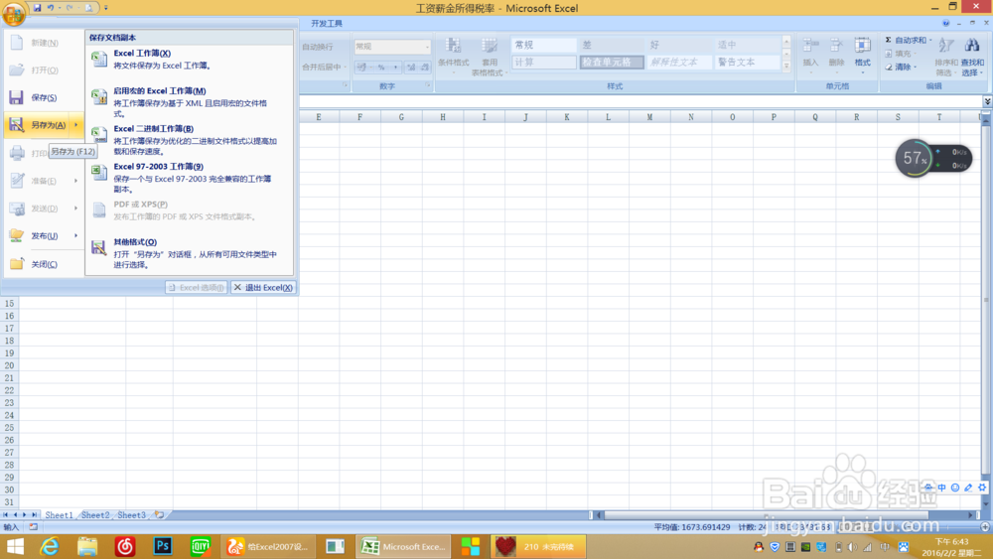Open Other Formats (其他格式) save dialog
This screenshot has height=559, width=993.
coord(189,252)
